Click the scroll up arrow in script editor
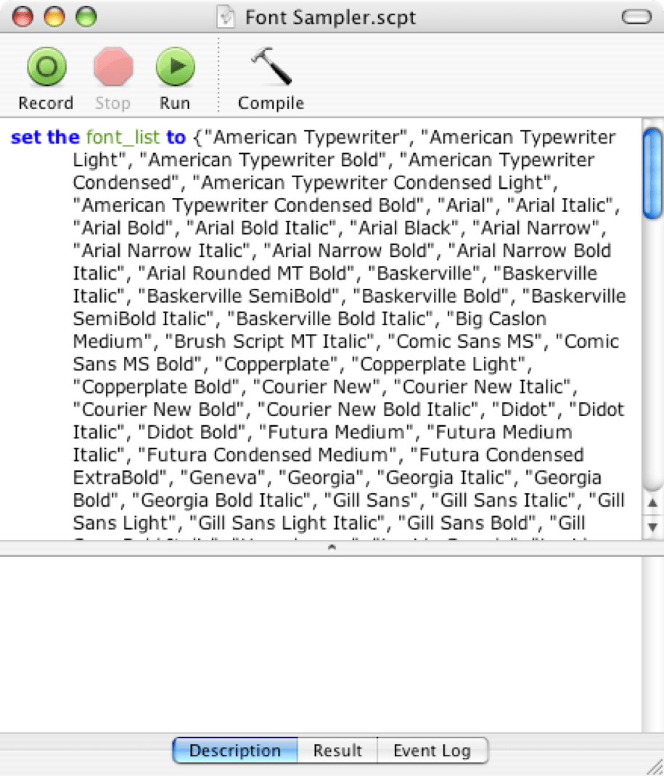 tap(652, 503)
